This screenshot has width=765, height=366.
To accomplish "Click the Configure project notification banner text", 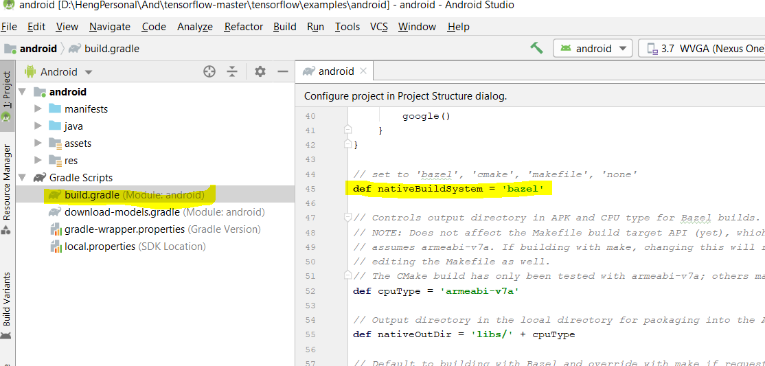I will (406, 96).
